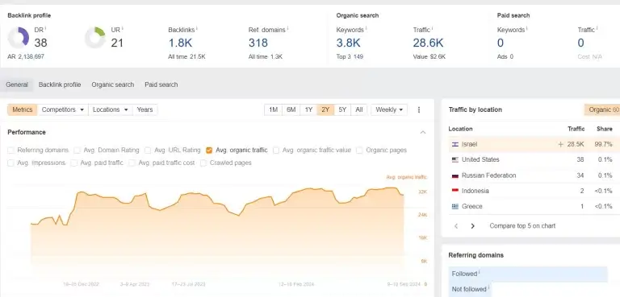The image size is (620, 297).
Task: Set chart range to 1M
Action: [273, 109]
